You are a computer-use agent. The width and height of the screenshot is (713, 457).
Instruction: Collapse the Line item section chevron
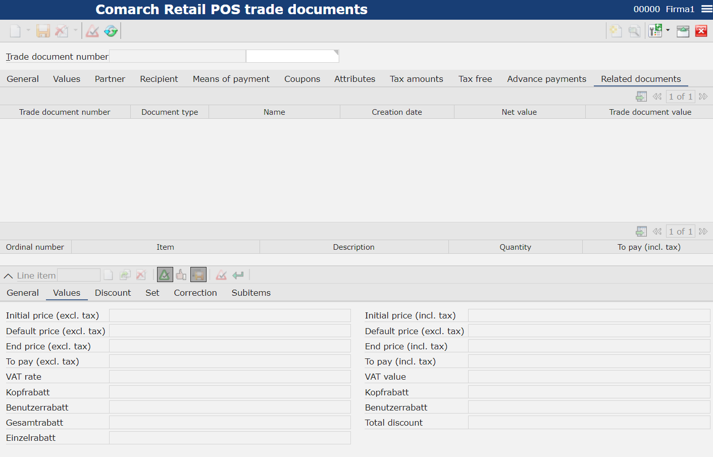click(x=8, y=276)
